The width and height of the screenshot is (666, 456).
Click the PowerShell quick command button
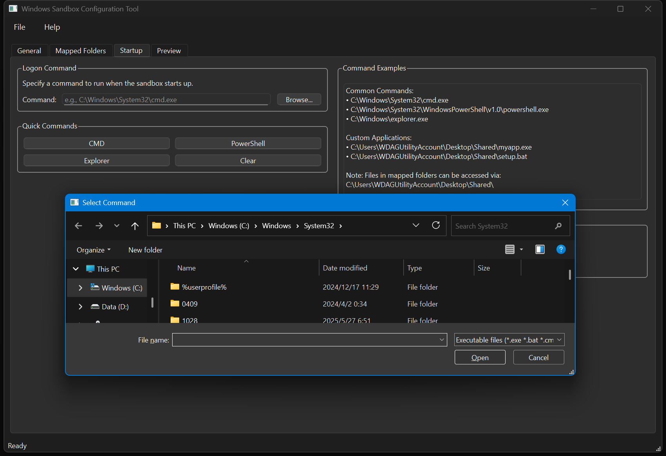[x=248, y=143]
